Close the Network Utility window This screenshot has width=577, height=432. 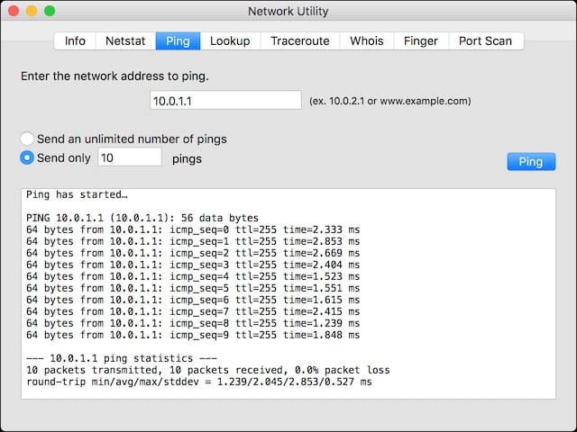14,12
